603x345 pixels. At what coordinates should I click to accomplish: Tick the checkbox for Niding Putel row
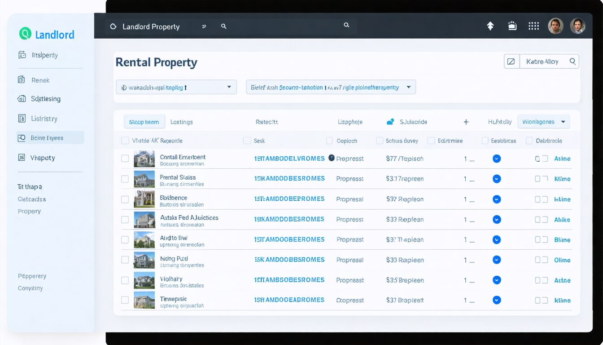coord(125,260)
